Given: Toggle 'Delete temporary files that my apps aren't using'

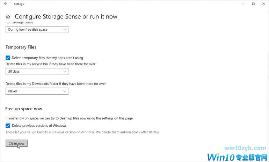Looking at the screenshot, I should [8, 58].
